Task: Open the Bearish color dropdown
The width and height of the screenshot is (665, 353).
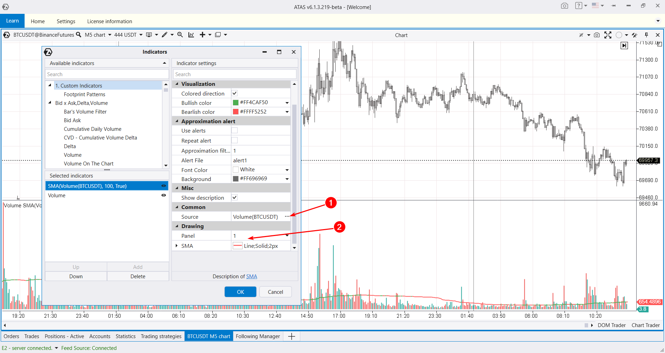Action: pyautogui.click(x=287, y=112)
